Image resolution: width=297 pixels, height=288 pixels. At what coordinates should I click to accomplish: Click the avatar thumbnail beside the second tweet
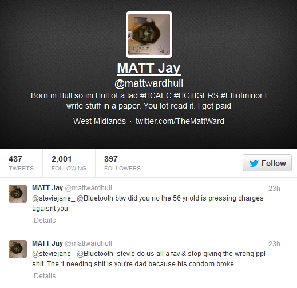[18, 249]
